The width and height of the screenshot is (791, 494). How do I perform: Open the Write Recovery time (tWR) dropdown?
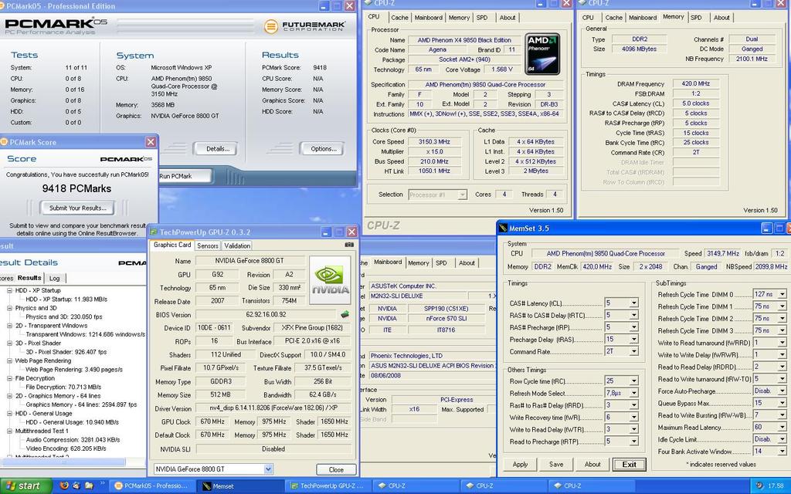point(634,418)
